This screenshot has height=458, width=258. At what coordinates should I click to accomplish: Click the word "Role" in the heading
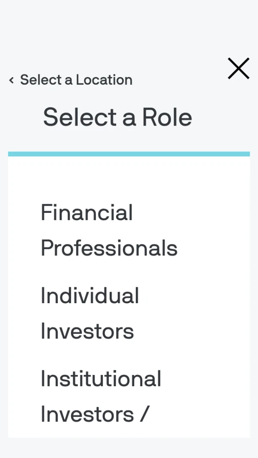point(167,117)
